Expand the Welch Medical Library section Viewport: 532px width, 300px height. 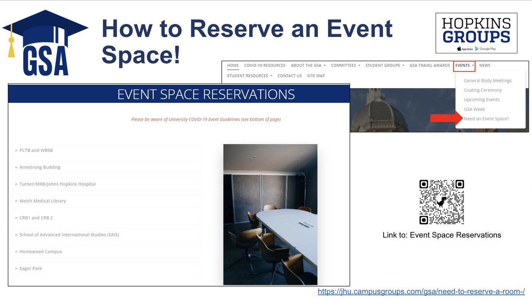[106, 201]
